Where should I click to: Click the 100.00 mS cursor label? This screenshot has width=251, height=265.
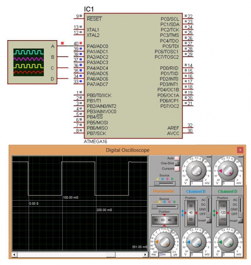coord(71,197)
